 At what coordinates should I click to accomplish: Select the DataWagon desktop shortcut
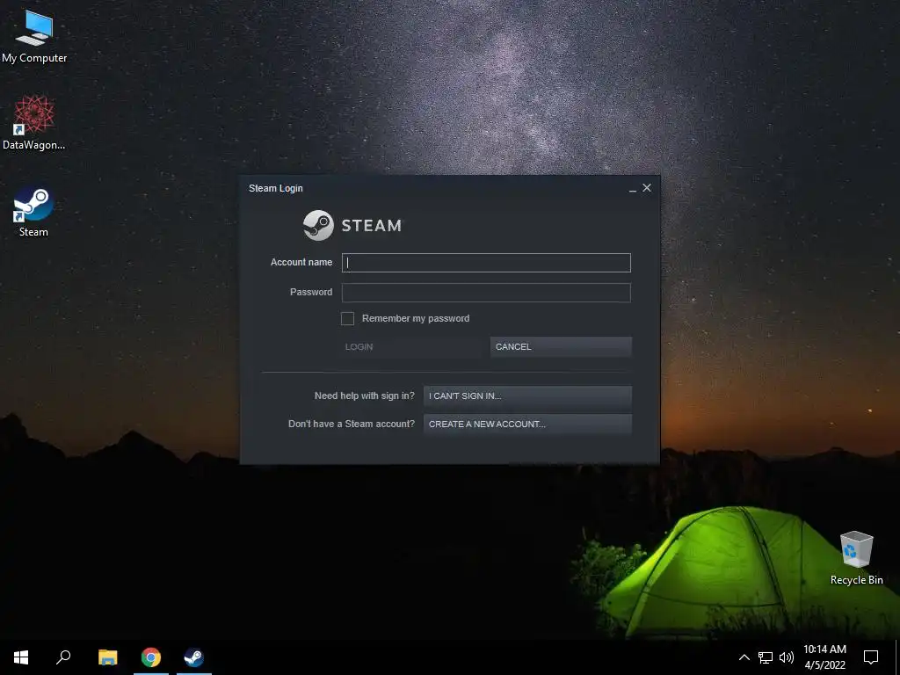click(34, 123)
